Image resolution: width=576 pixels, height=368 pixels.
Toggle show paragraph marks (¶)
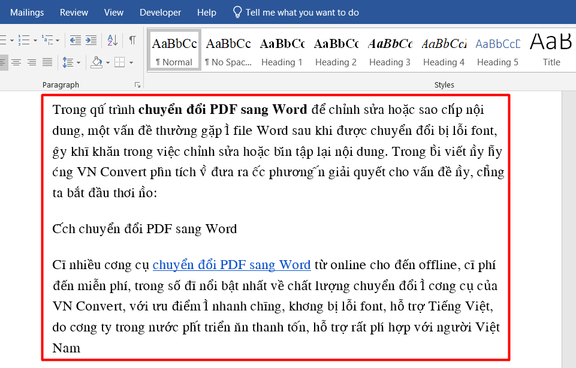[x=132, y=40]
